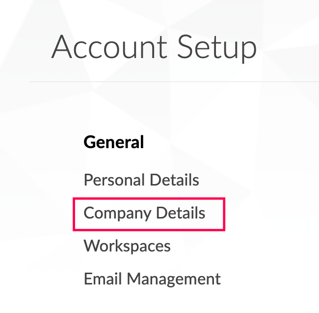Image resolution: width=319 pixels, height=313 pixels.
Task: Click the word Setup in the title
Action: click(217, 49)
